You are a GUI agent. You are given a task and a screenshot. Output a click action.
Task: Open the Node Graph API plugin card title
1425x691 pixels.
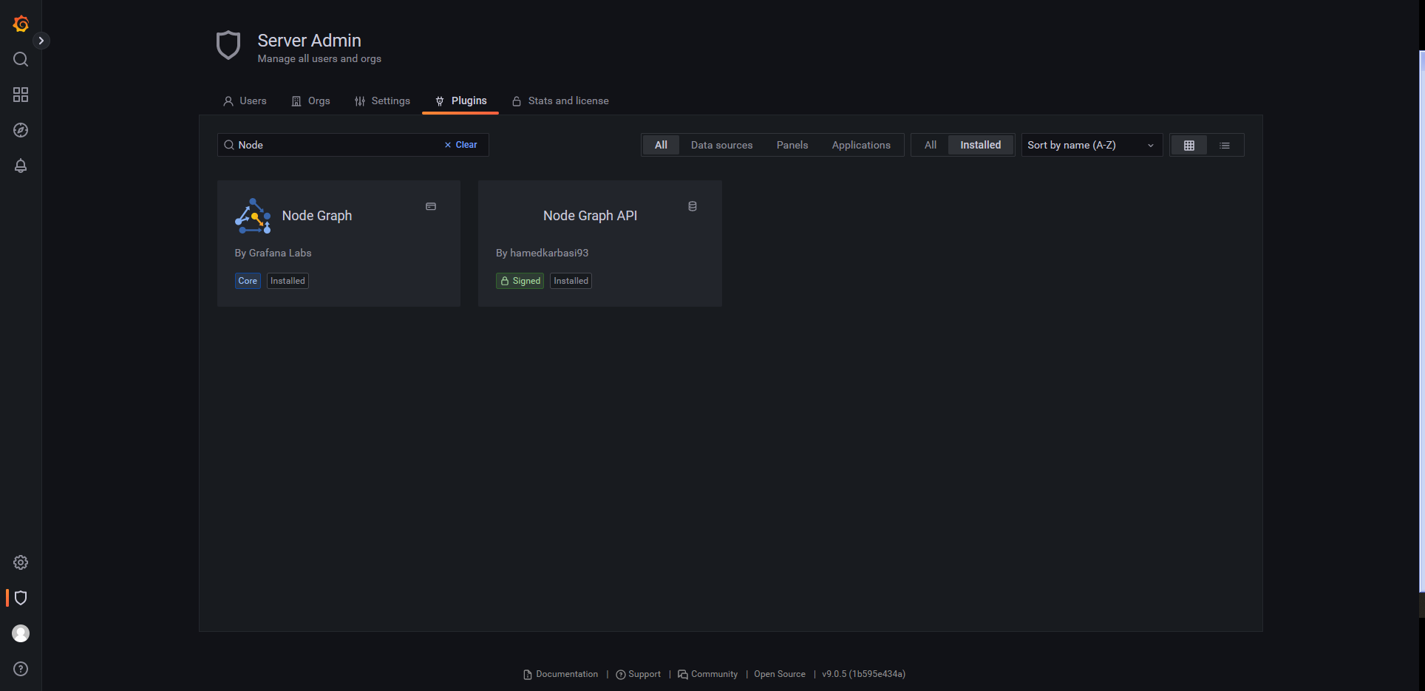590,216
